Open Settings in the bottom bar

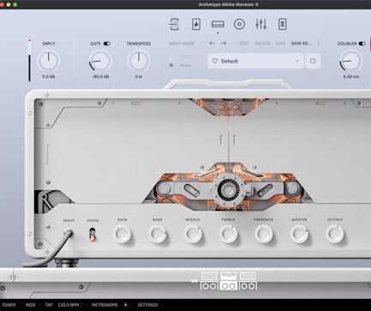pos(147,305)
